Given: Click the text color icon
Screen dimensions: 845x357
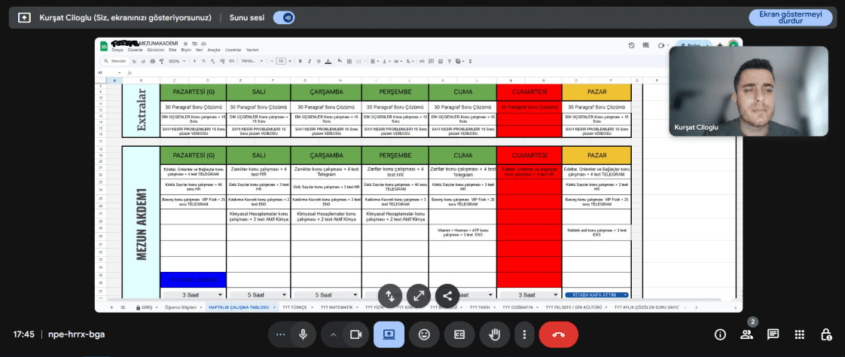Looking at the screenshot, I should [328, 61].
